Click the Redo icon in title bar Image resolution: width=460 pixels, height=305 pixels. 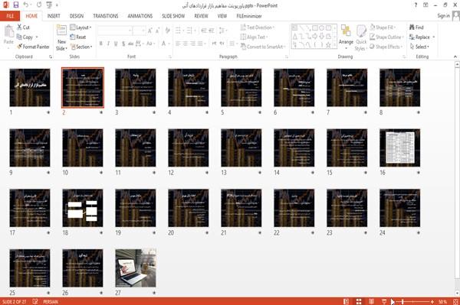tap(39, 5)
